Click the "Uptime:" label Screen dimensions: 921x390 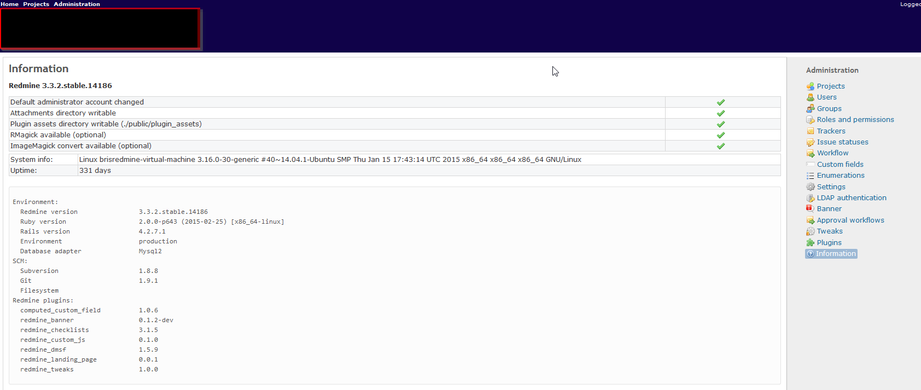coord(24,171)
